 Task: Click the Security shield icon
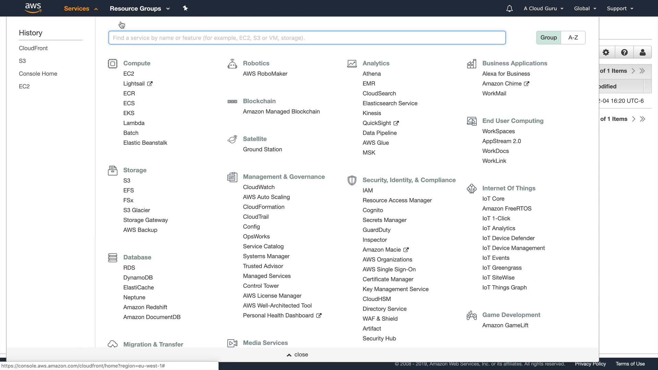(x=352, y=180)
